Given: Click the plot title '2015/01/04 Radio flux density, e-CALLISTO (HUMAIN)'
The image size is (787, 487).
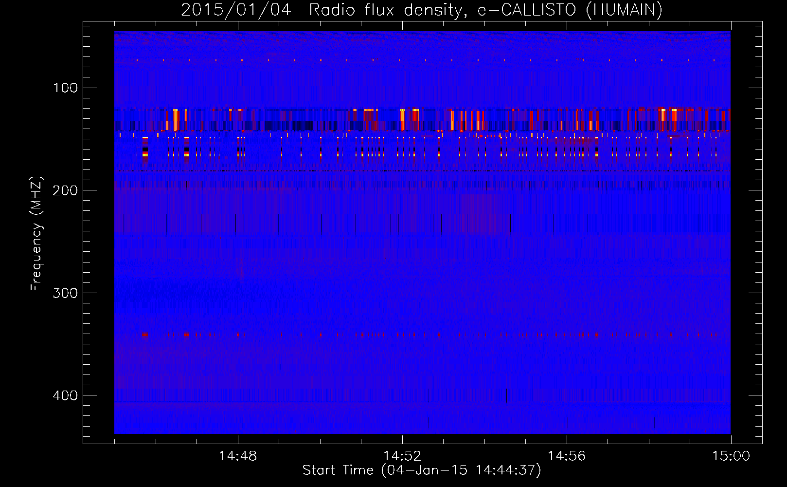Looking at the screenshot, I should (x=422, y=10).
